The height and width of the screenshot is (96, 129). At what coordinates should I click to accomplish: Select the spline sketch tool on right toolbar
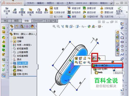[x=122, y=55]
